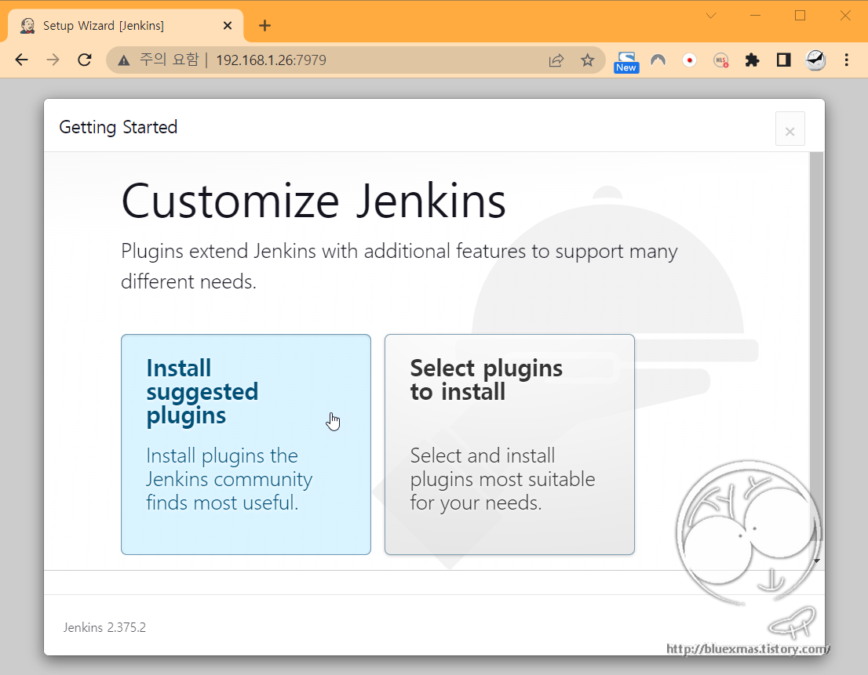
Task: Open a new browser tab
Action: pos(264,25)
